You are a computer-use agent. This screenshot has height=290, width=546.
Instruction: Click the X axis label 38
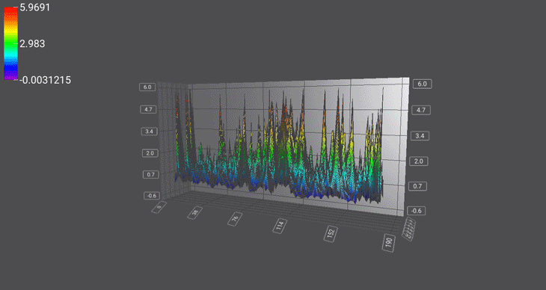pos(195,212)
